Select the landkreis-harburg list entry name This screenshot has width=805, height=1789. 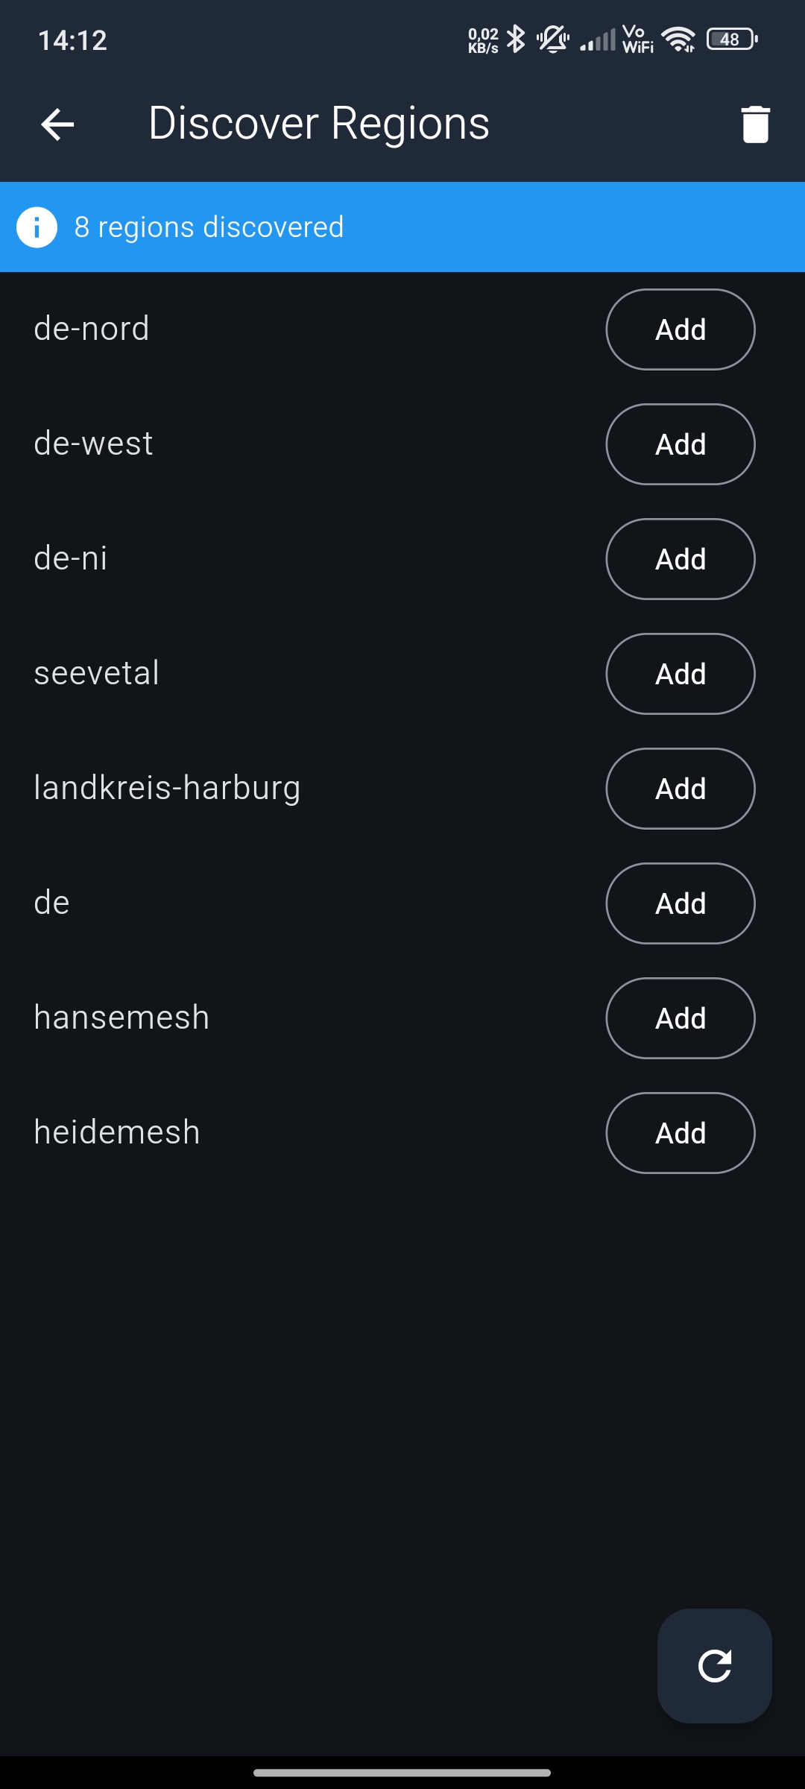pyautogui.click(x=167, y=789)
